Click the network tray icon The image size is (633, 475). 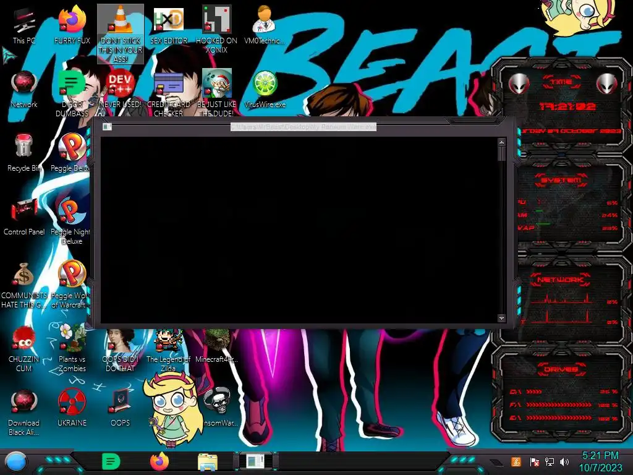tap(550, 461)
